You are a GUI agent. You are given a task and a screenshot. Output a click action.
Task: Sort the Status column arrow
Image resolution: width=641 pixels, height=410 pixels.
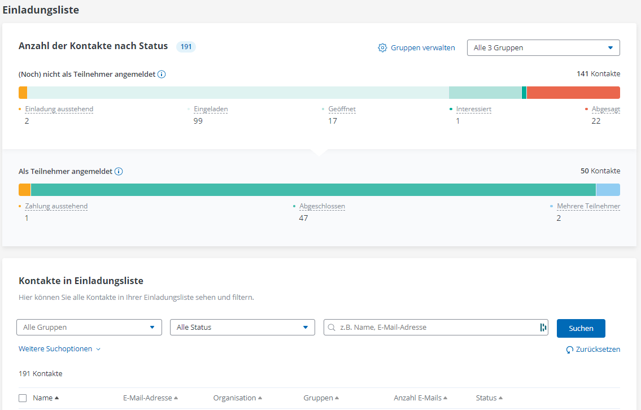500,398
